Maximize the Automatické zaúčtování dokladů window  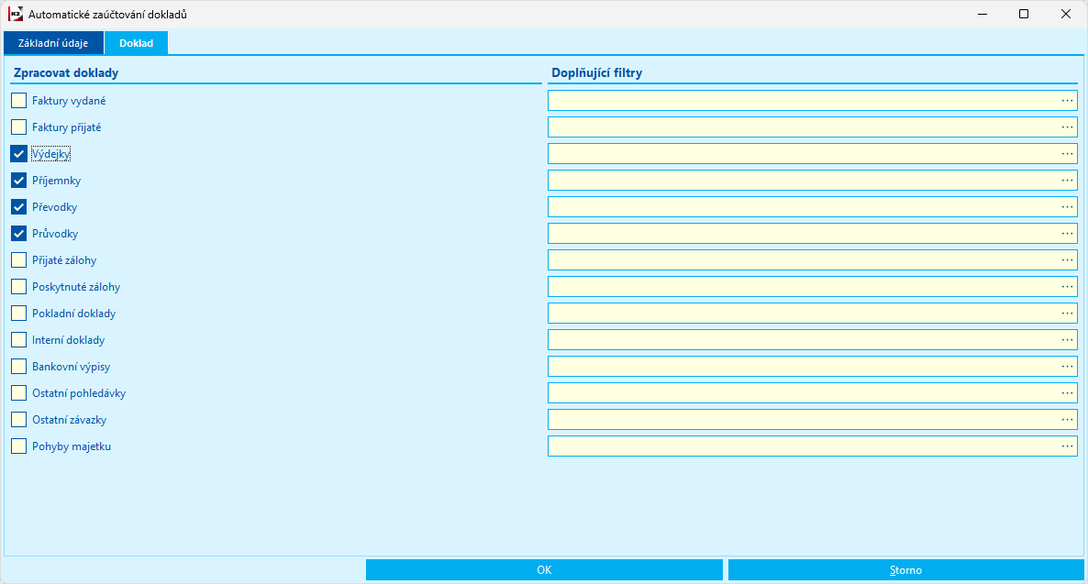pyautogui.click(x=1024, y=14)
